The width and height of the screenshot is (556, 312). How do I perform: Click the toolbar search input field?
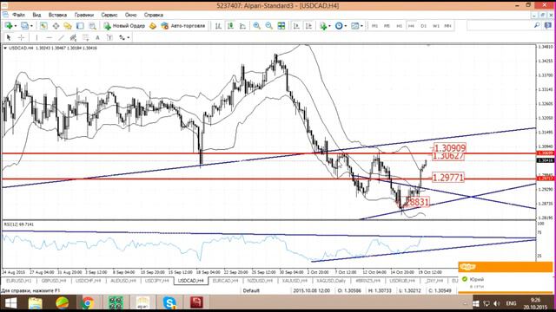pos(500,25)
